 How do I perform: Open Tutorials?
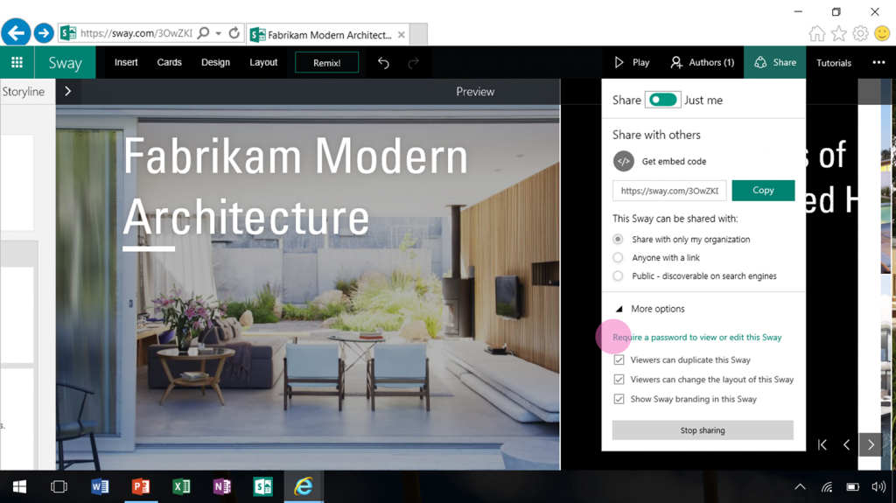click(834, 63)
